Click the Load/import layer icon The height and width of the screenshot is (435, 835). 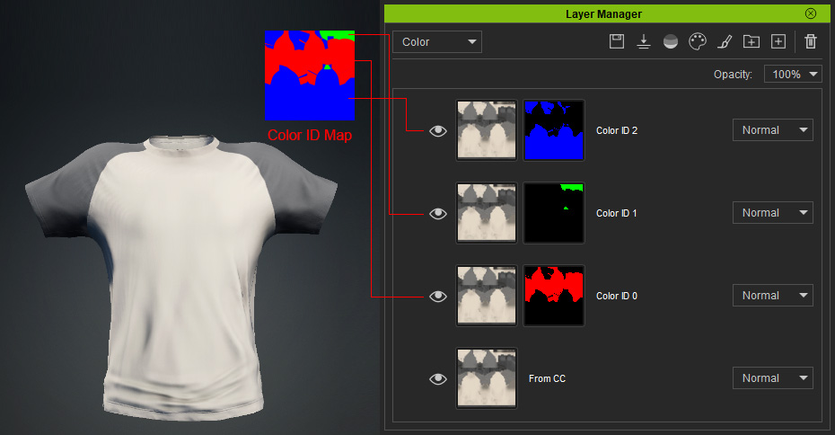pos(644,41)
